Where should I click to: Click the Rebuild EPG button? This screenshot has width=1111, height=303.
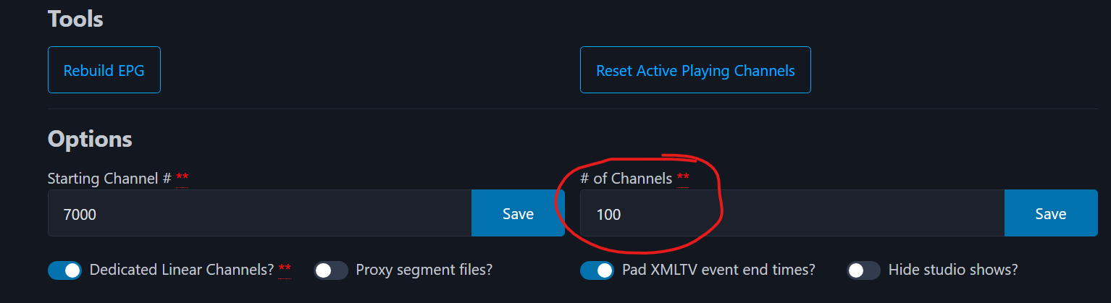104,70
